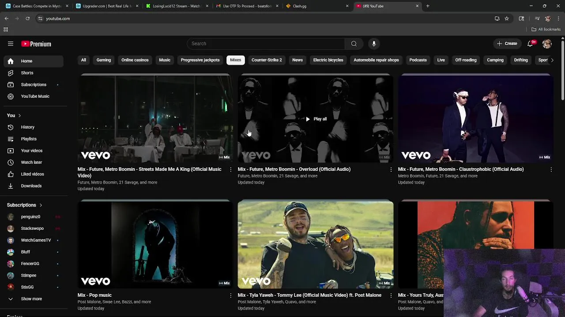Open menu for Tommy Lee mix
This screenshot has width=565, height=317.
391,295
